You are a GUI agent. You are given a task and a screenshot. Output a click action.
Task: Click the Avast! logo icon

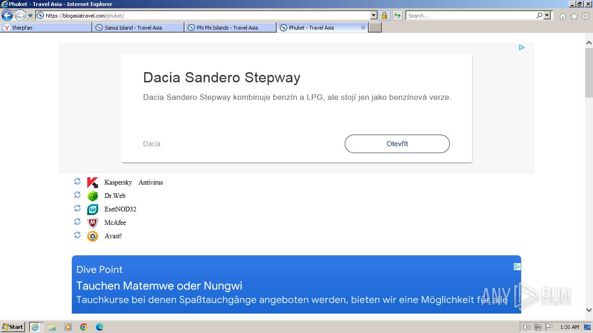click(x=93, y=236)
